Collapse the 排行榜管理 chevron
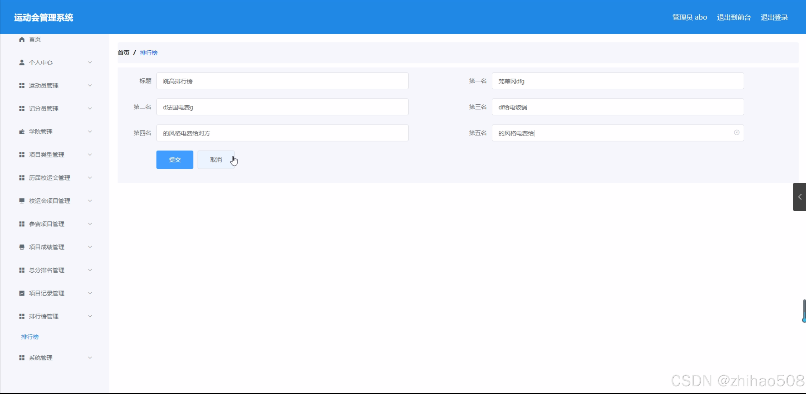 [x=90, y=316]
